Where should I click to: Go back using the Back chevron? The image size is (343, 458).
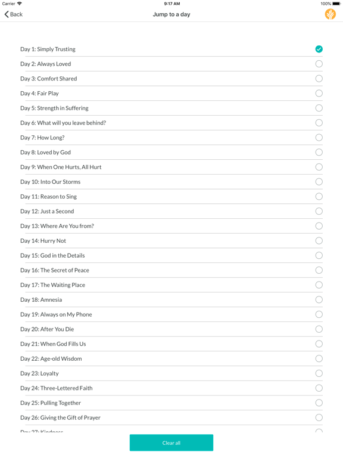click(14, 14)
